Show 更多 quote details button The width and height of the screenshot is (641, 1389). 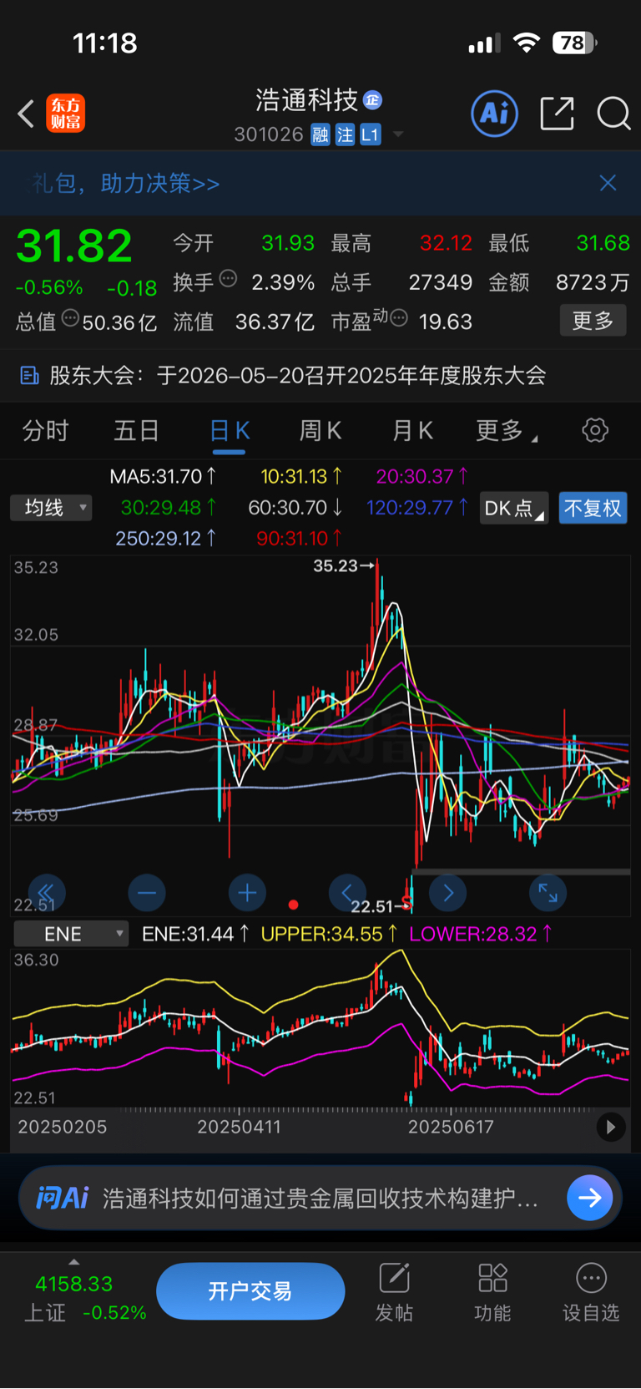pos(593,321)
